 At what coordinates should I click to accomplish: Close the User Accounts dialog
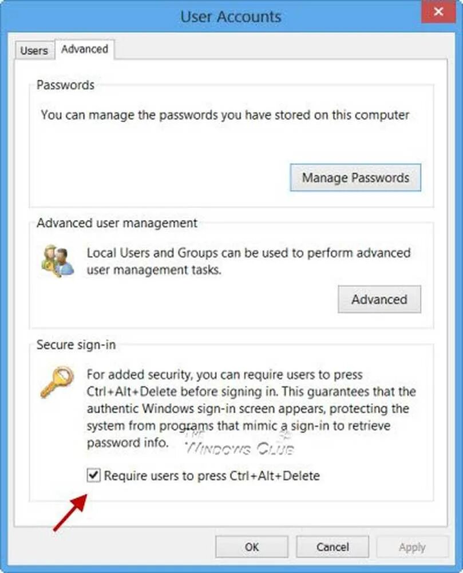(x=438, y=11)
